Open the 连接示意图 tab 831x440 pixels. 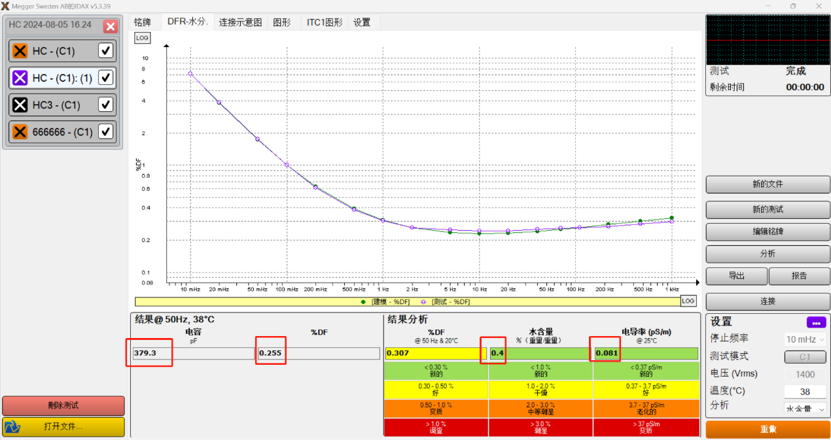[240, 22]
